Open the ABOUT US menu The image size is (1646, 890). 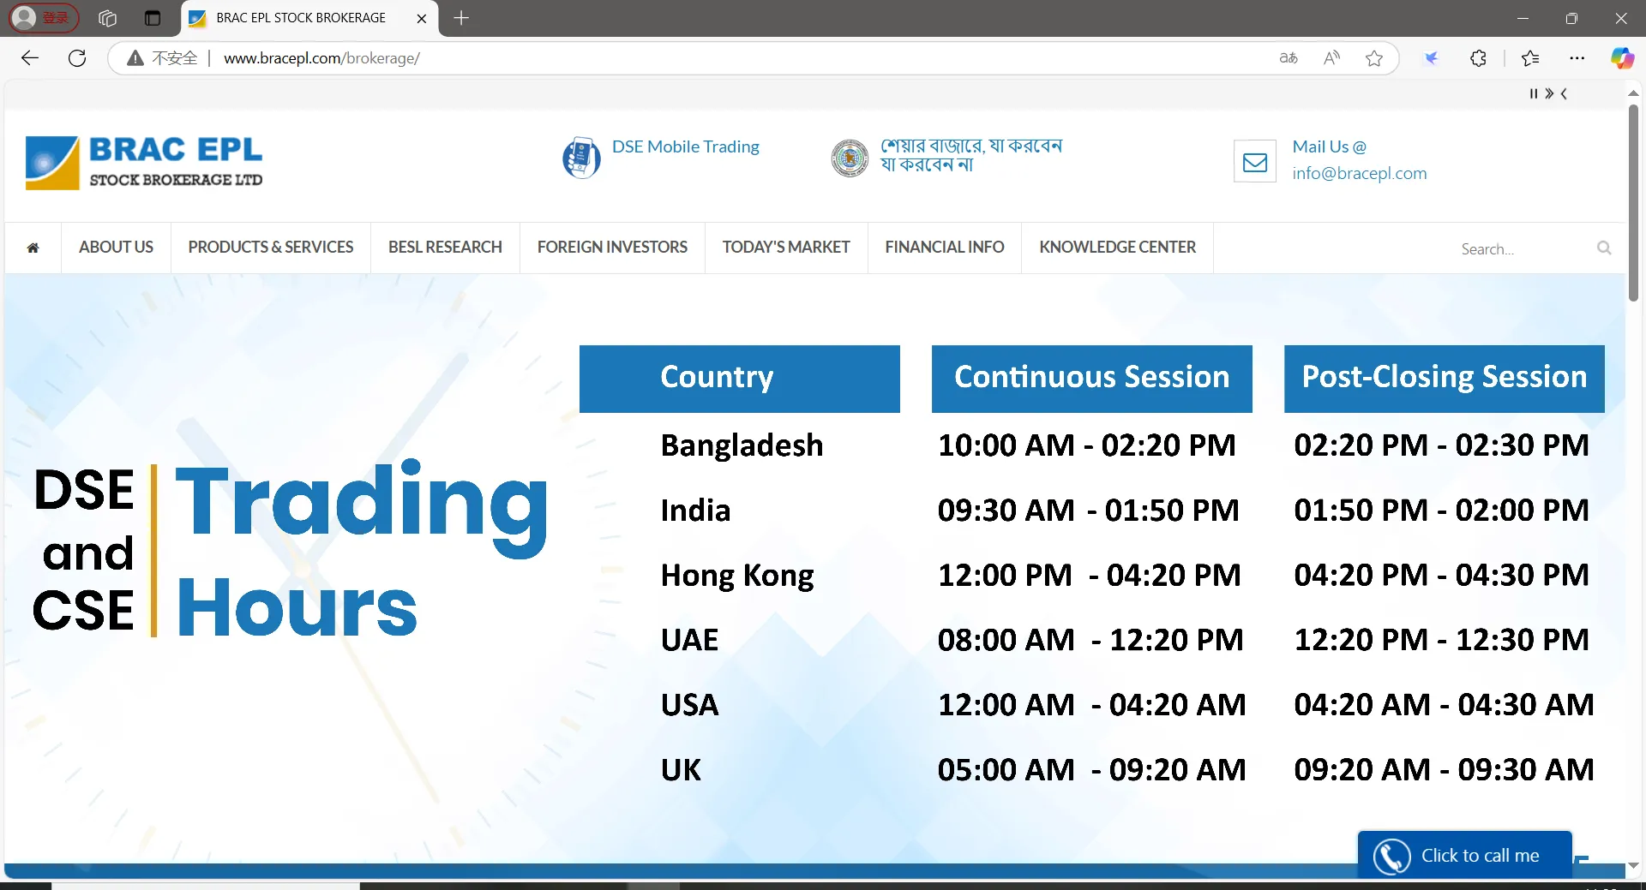click(x=116, y=248)
